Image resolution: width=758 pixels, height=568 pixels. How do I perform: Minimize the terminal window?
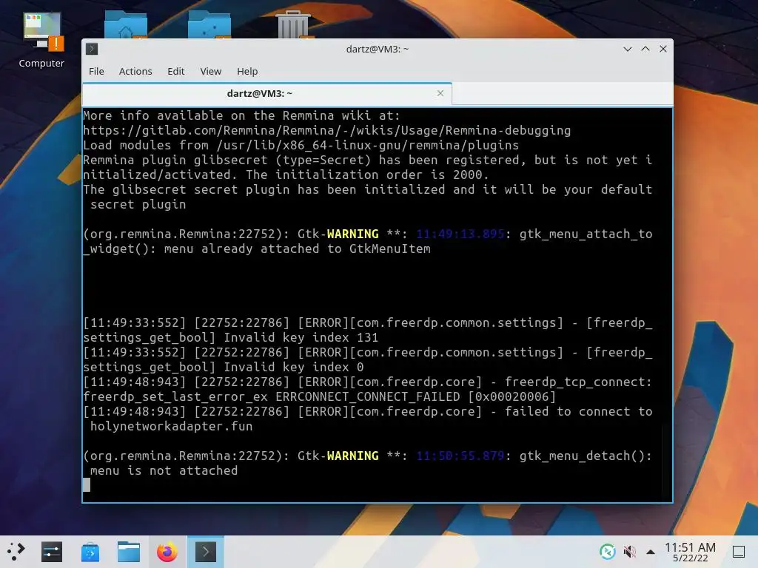coord(628,49)
